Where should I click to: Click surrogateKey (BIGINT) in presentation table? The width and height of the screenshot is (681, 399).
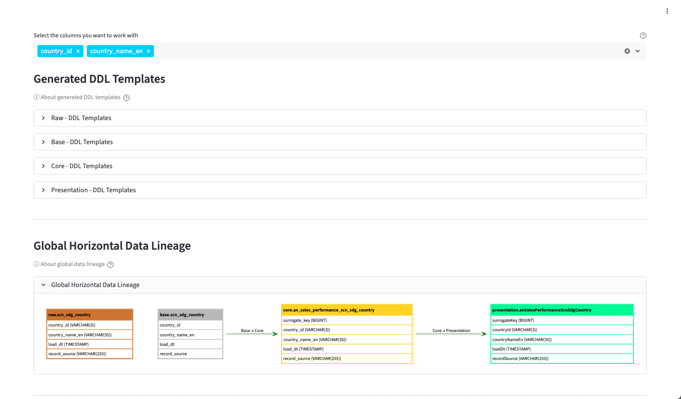pos(562,320)
